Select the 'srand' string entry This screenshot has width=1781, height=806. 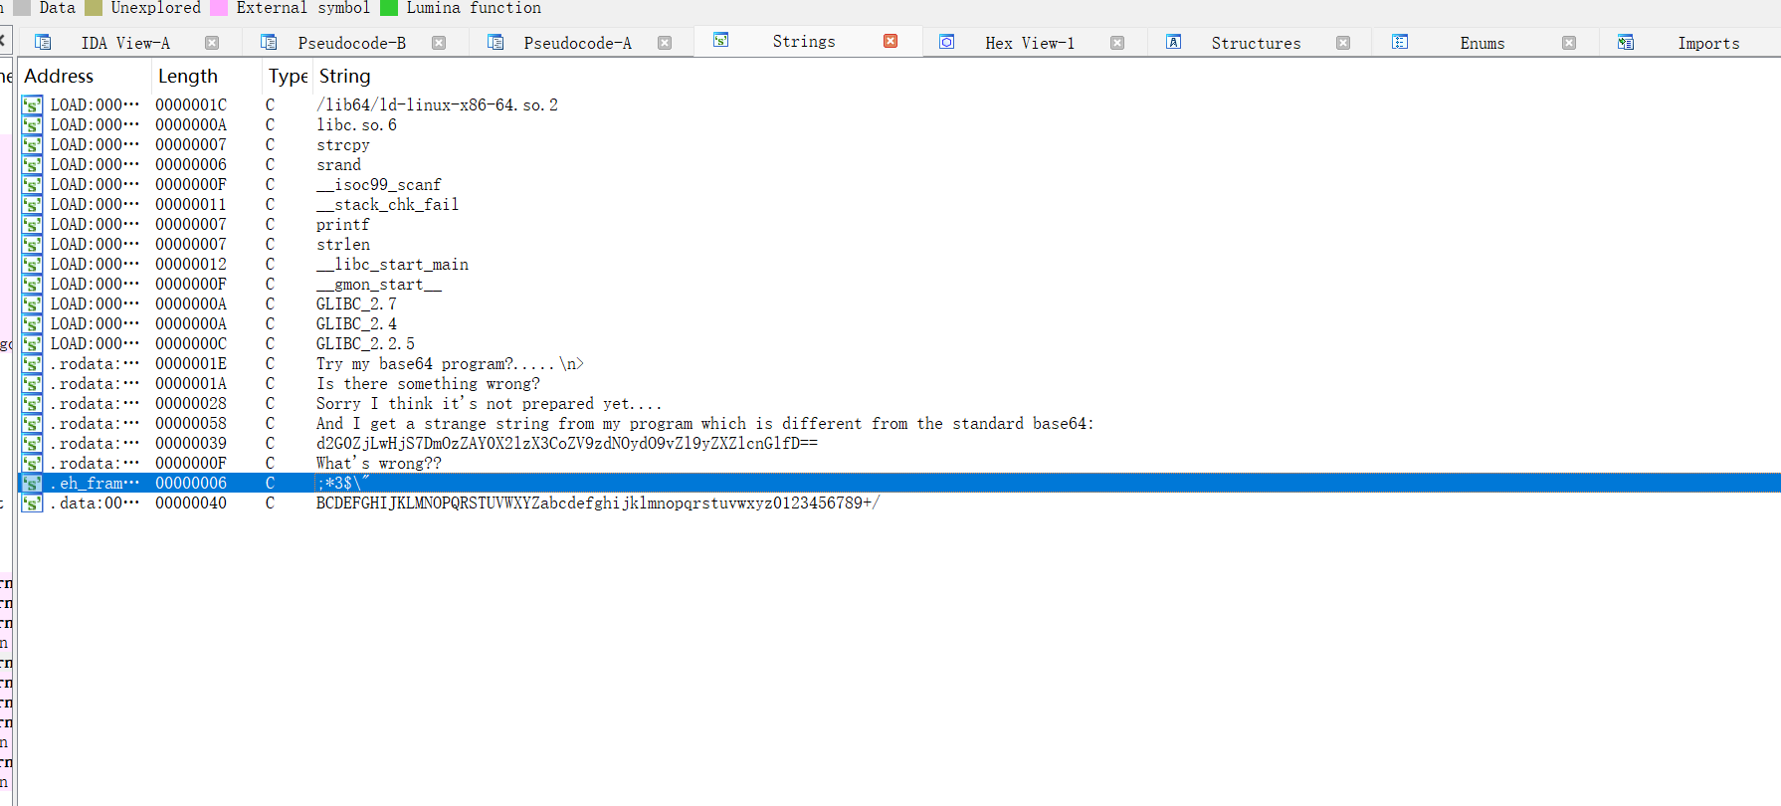click(338, 164)
